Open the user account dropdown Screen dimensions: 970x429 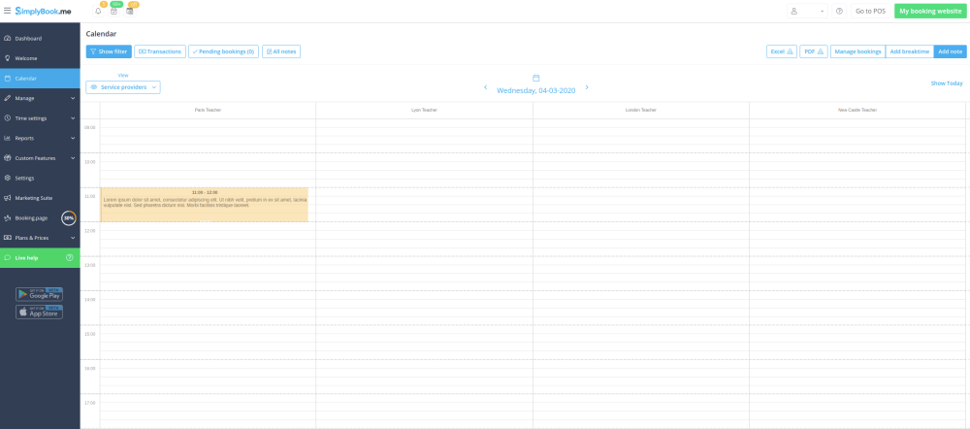pos(807,12)
